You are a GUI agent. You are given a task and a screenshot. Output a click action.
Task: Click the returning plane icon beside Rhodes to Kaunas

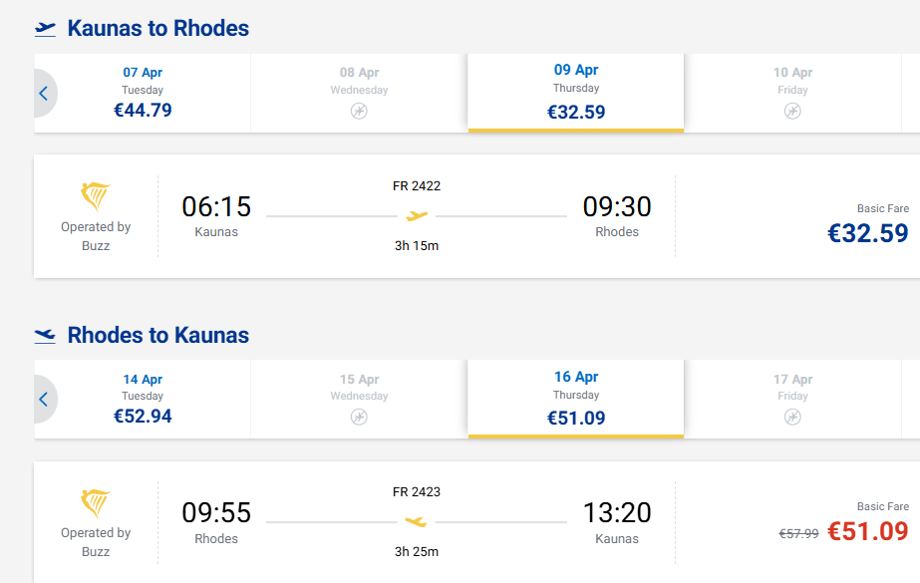[45, 335]
